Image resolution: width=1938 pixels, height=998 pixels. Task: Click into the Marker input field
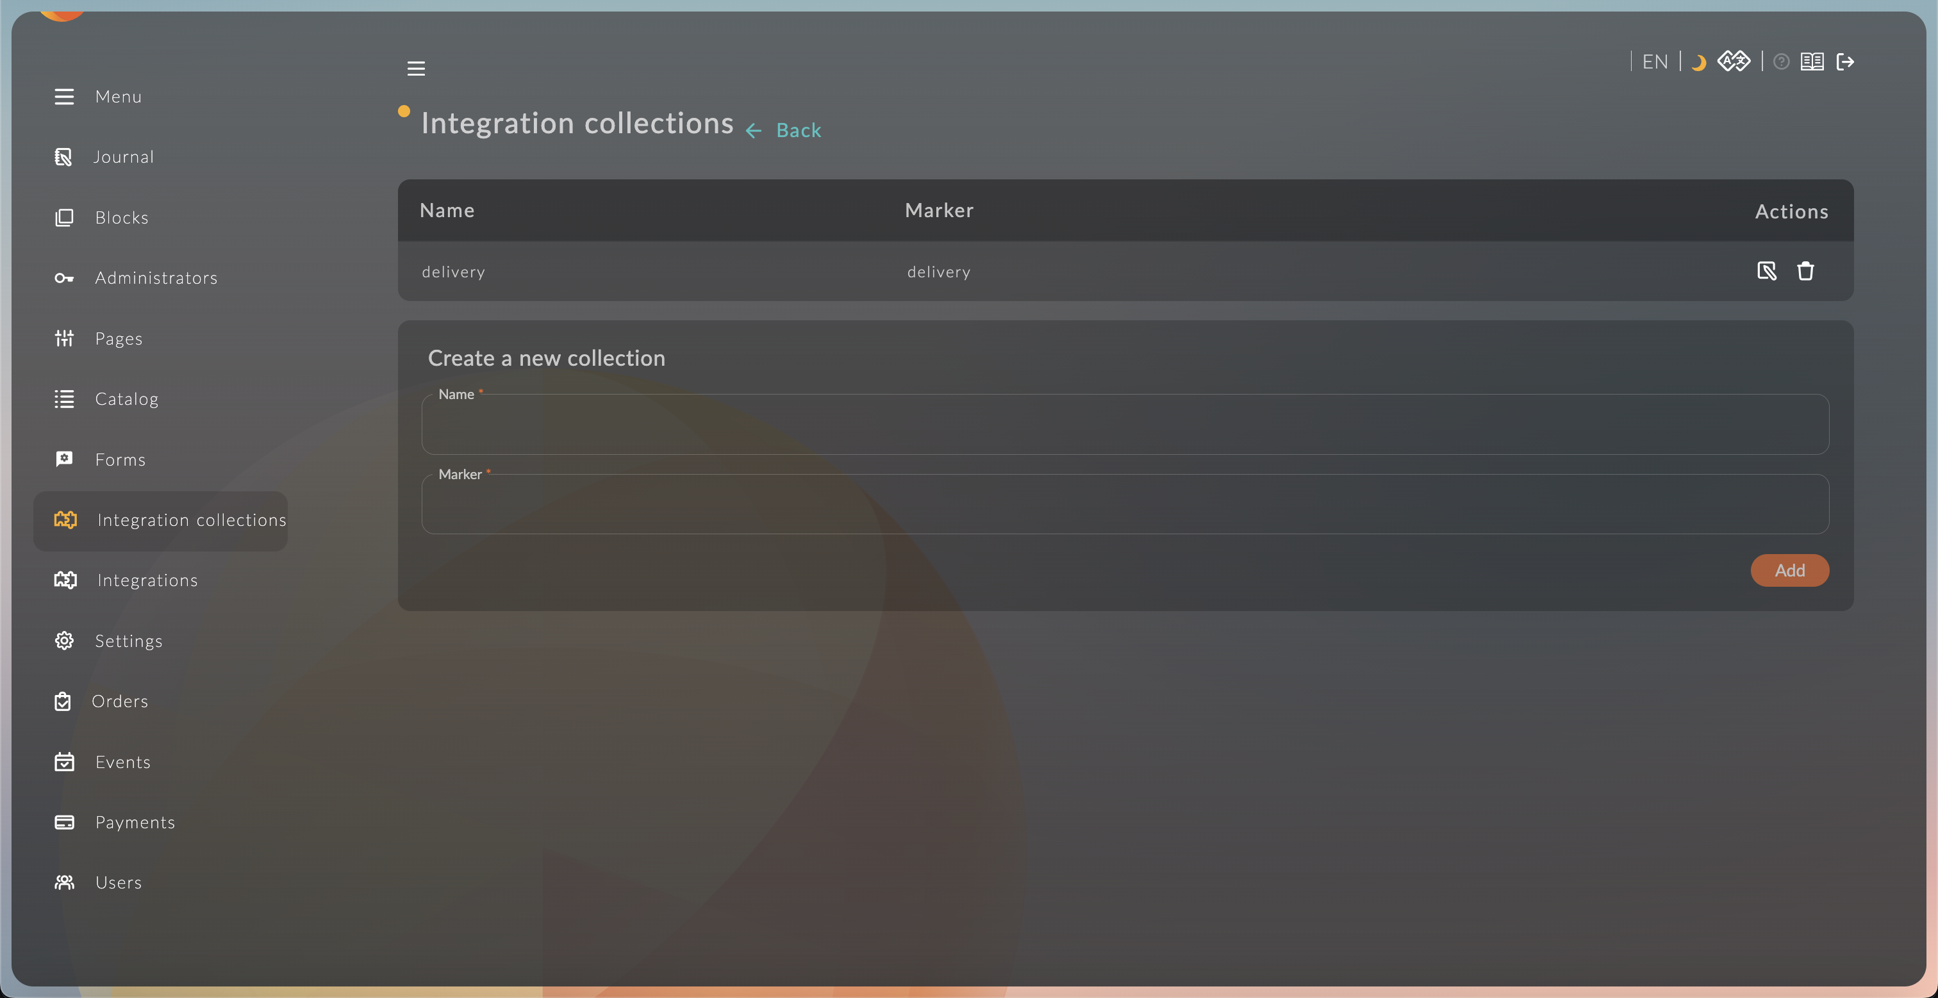1125,505
